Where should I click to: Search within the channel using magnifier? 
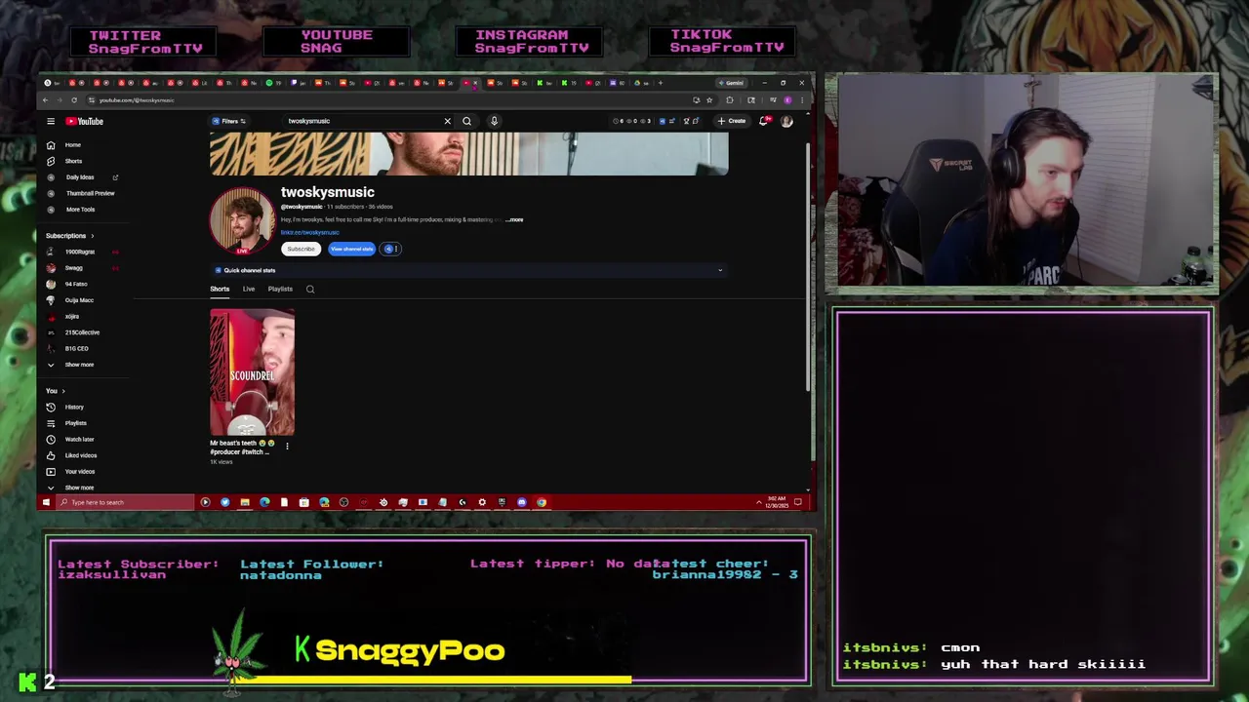(310, 289)
